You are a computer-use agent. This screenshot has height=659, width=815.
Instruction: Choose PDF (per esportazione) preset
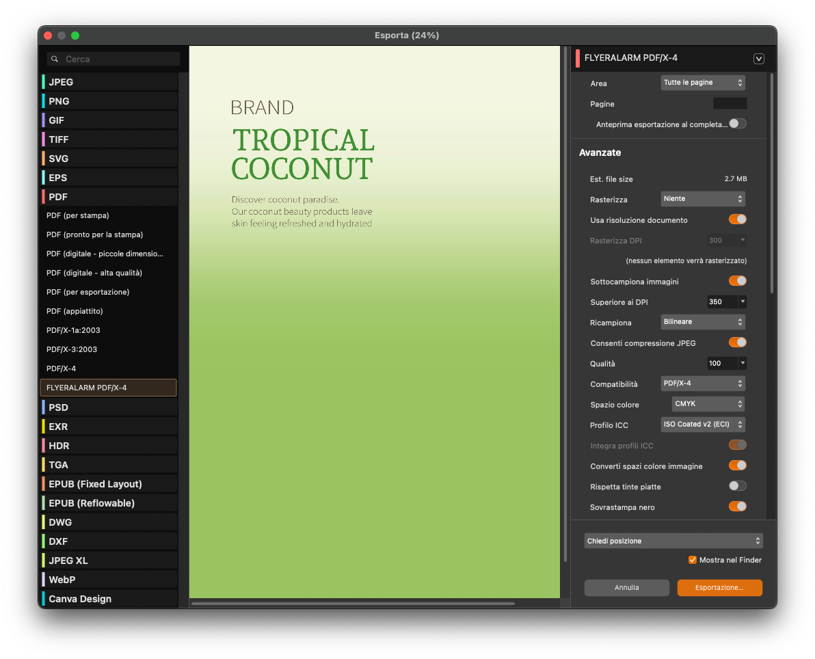[109, 292]
